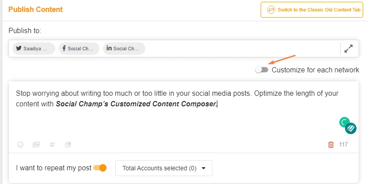Click the expand arrows icon in Publish to

coord(349,49)
